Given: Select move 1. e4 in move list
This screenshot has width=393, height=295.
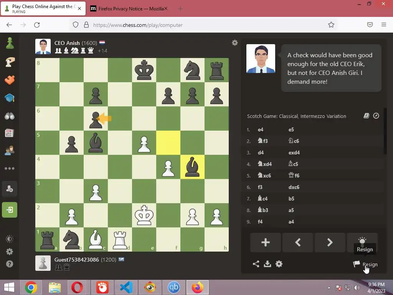Looking at the screenshot, I should [x=261, y=130].
